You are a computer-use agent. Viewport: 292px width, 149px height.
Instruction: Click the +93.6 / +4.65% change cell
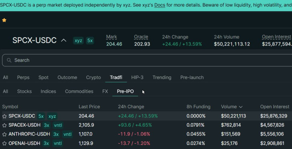pyautogui.click(x=135, y=125)
